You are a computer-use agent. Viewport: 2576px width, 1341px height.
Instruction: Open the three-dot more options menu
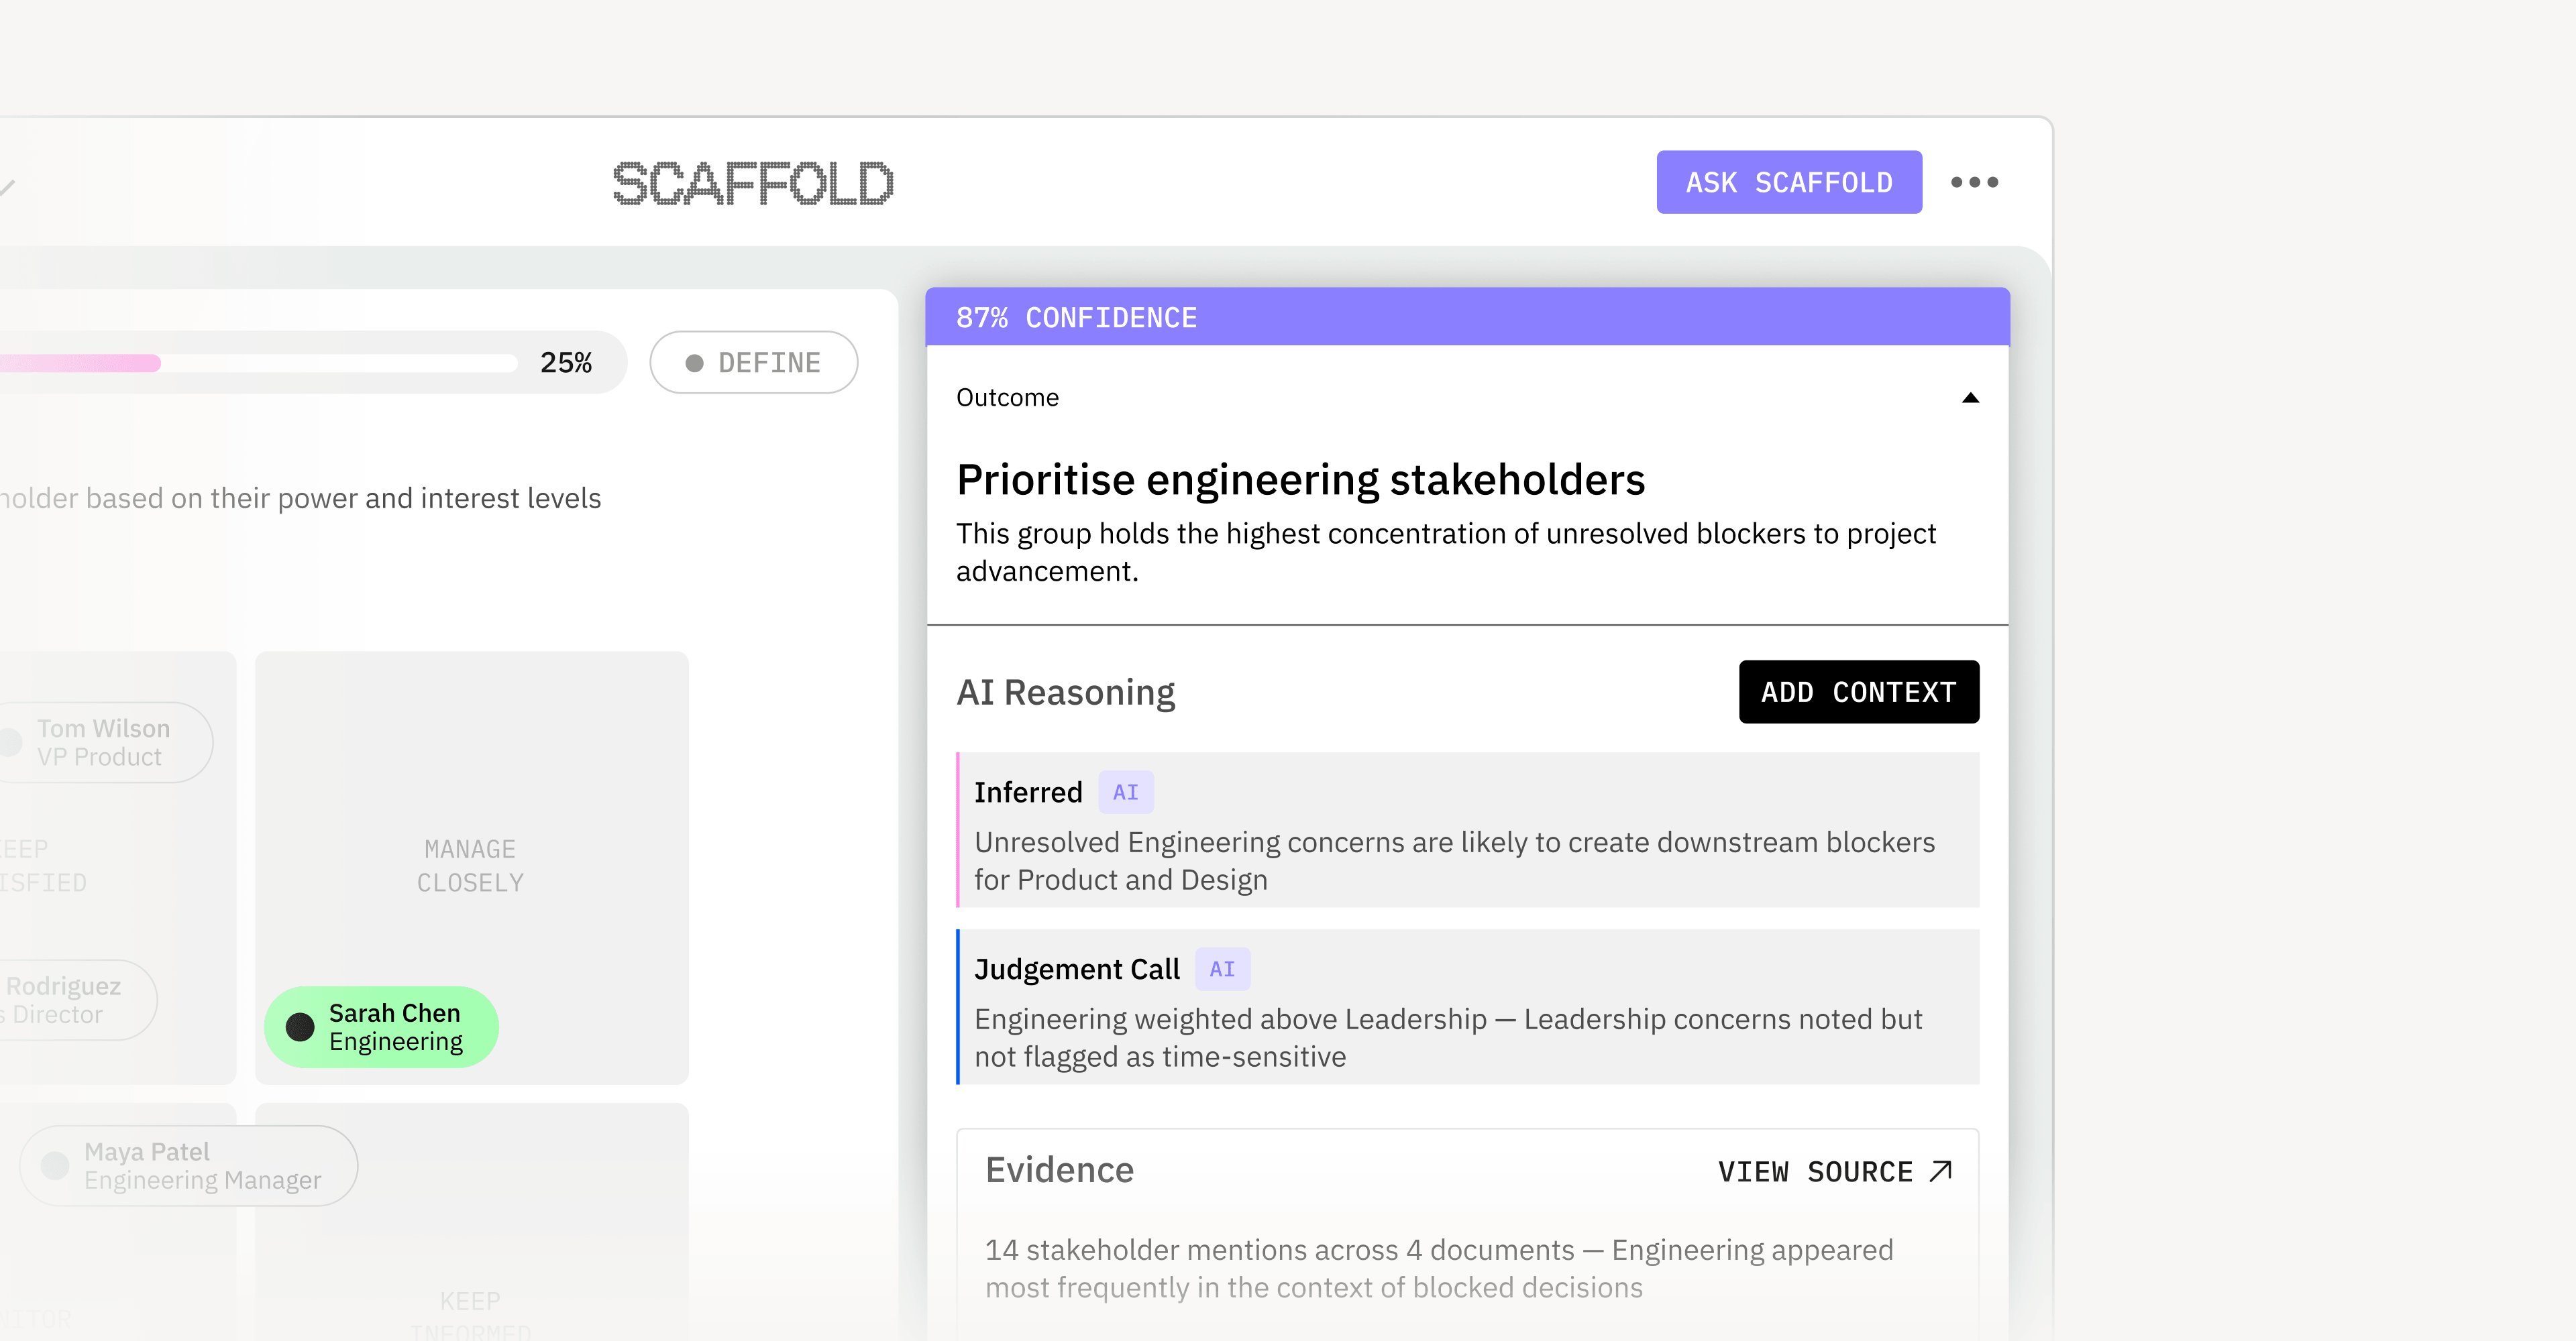tap(1974, 182)
